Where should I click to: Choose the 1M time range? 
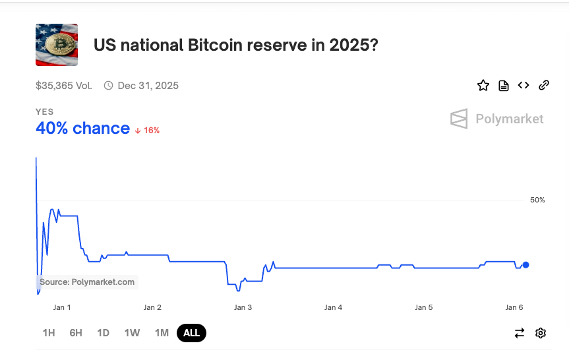click(x=162, y=333)
